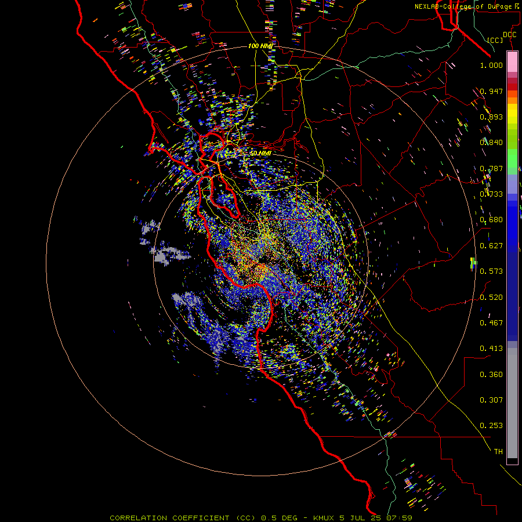Image resolution: width=522 pixels, height=522 pixels.
Task: Click the [CC] unit label
Action: tap(495, 40)
